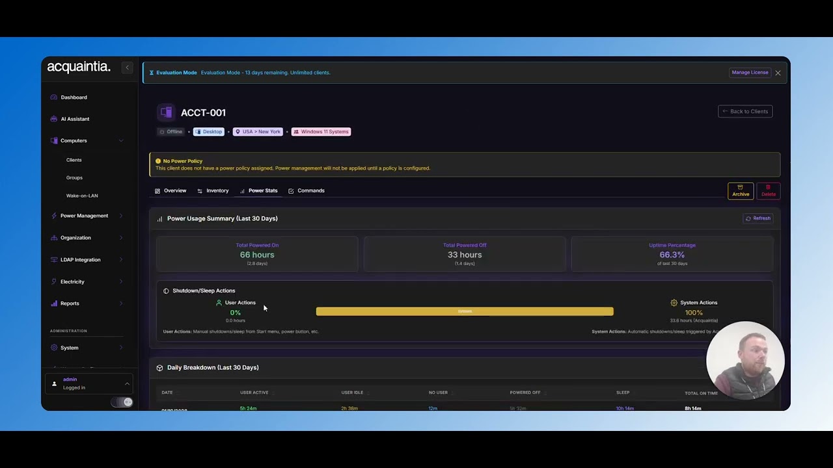Image resolution: width=833 pixels, height=468 pixels.
Task: Dismiss the Evaluation Mode banner
Action: click(778, 73)
